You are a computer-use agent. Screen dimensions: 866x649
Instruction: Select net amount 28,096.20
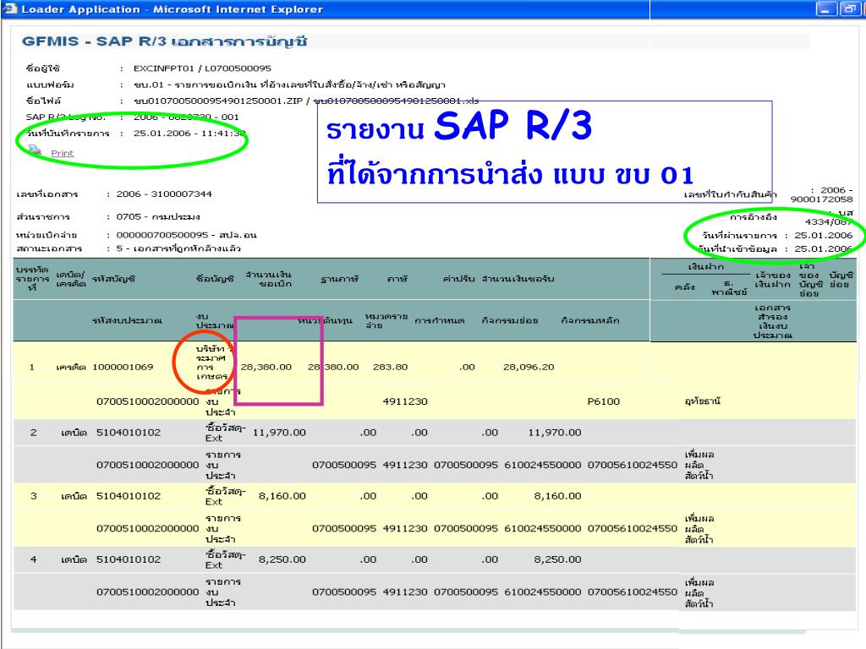click(x=529, y=367)
